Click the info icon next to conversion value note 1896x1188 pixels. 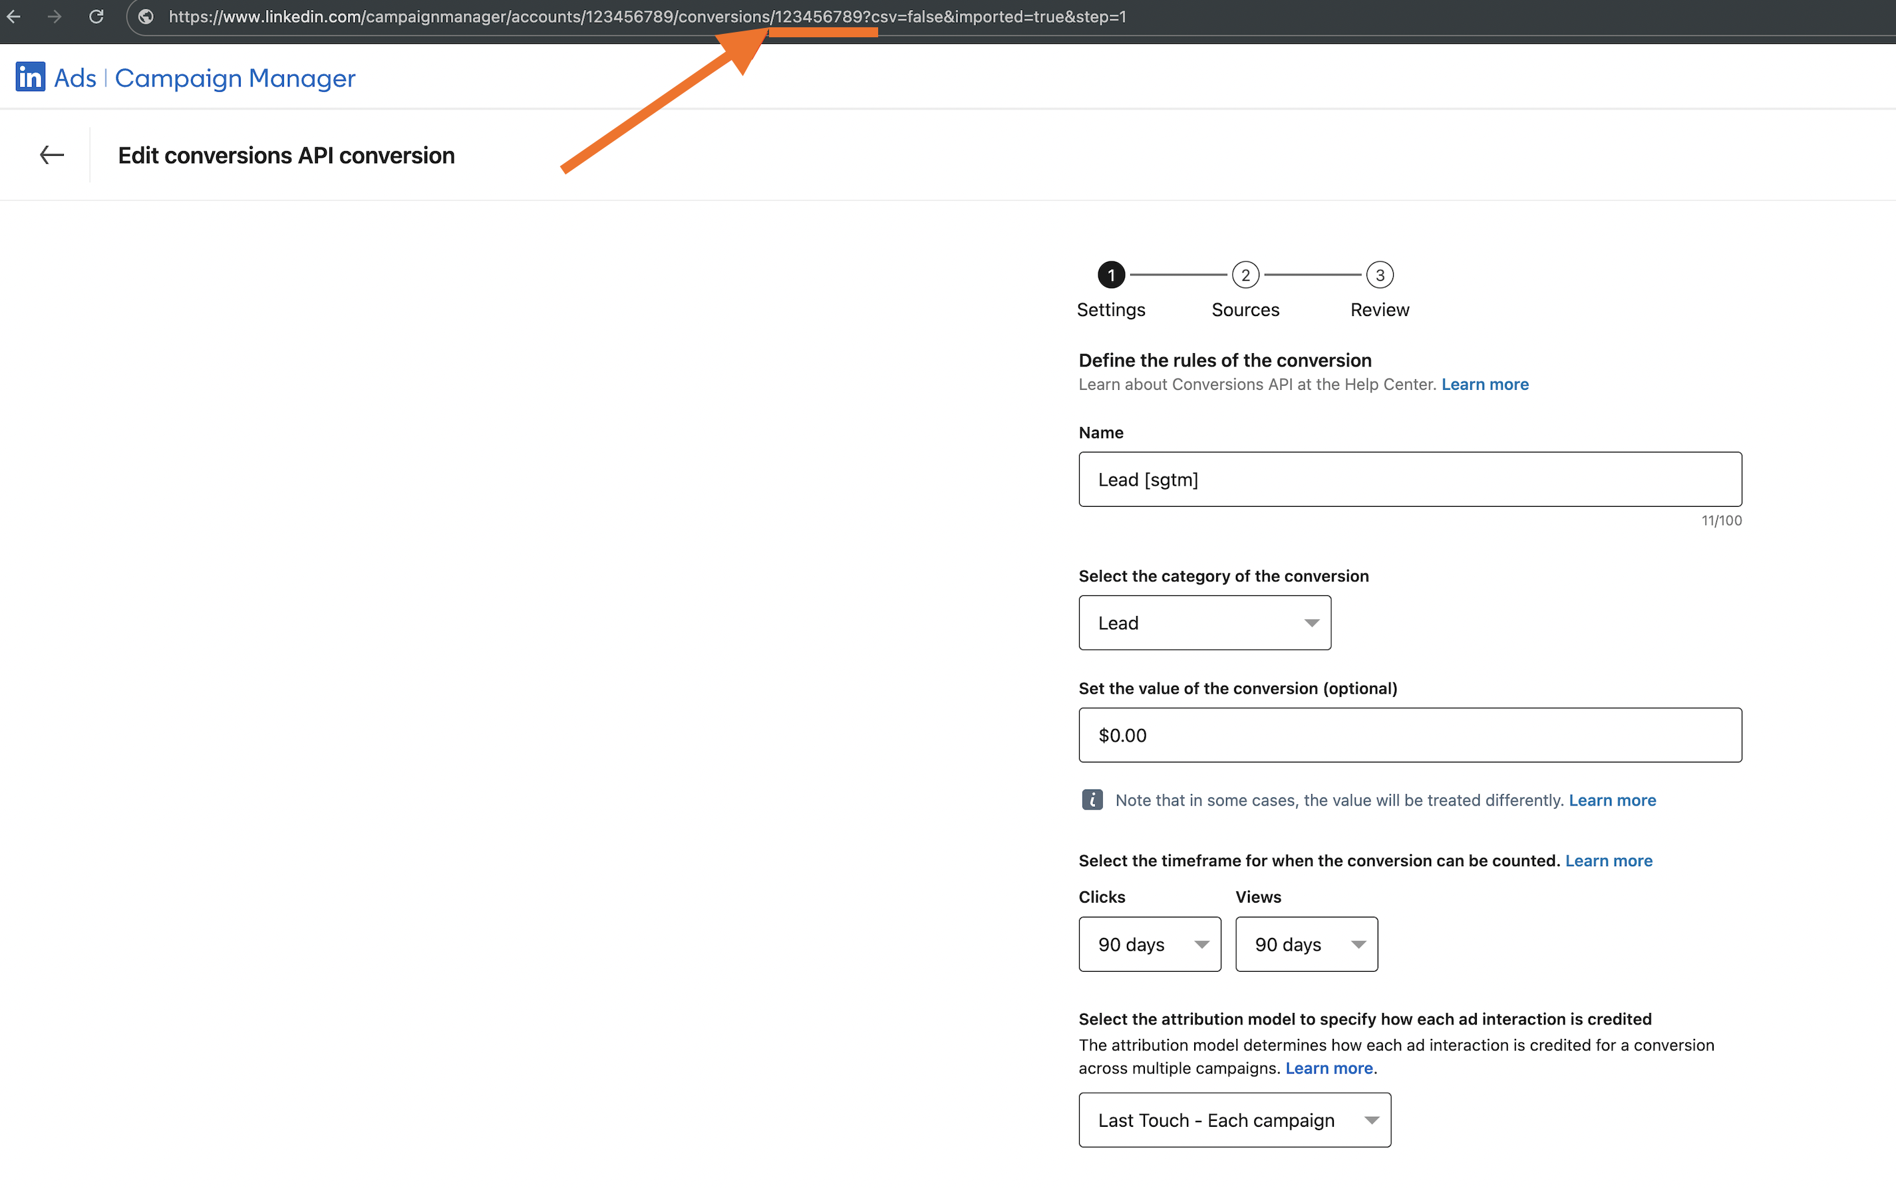point(1091,800)
